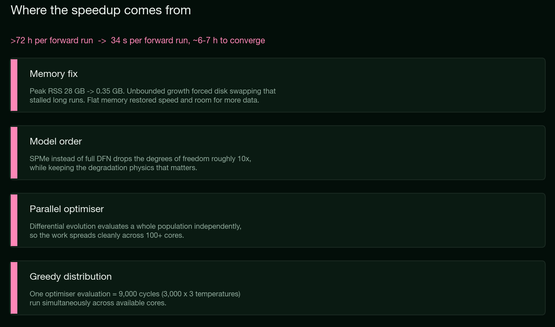Click the Memory fix card title
The width and height of the screenshot is (555, 327).
pyautogui.click(x=54, y=74)
